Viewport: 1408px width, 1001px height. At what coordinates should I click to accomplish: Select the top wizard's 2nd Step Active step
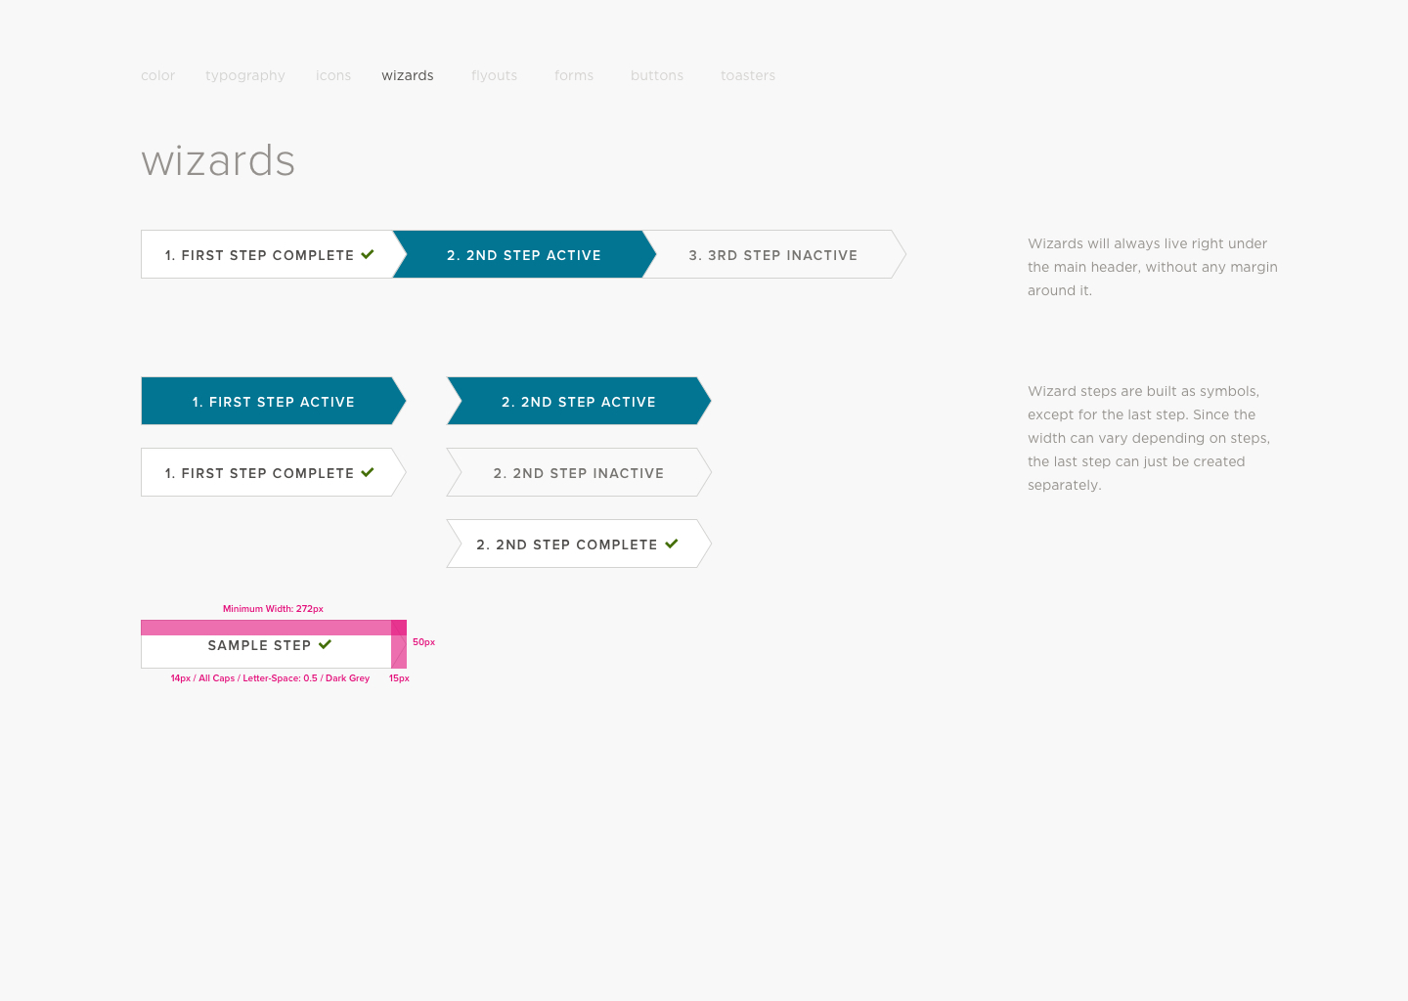point(524,254)
